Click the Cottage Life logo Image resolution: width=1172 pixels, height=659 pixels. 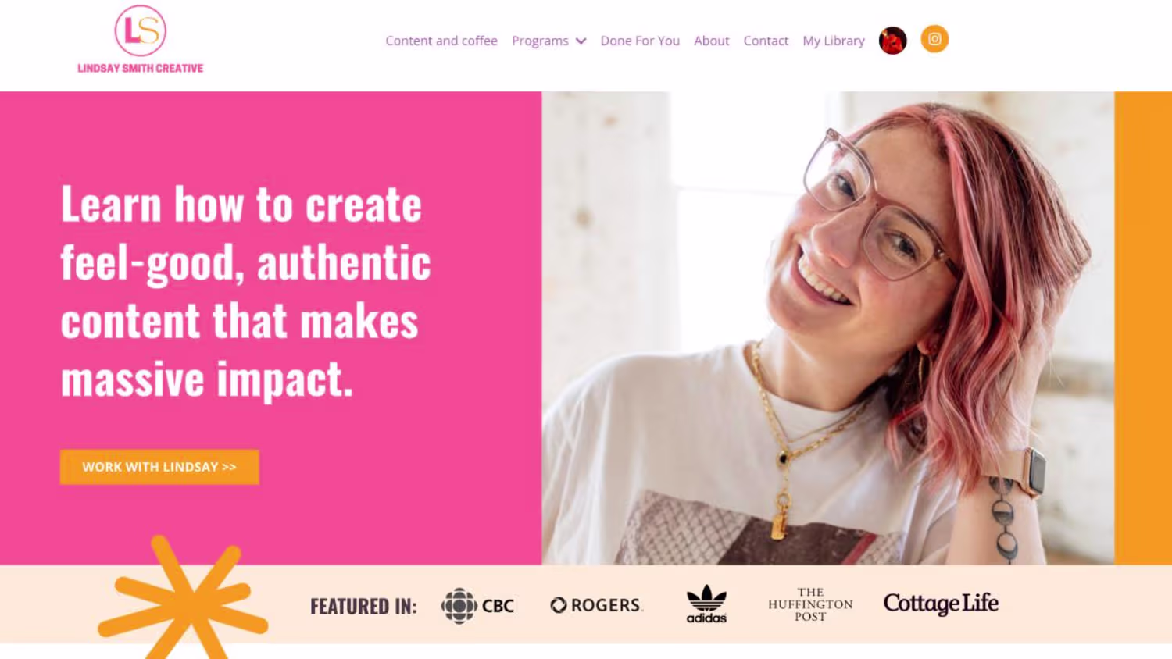click(941, 604)
